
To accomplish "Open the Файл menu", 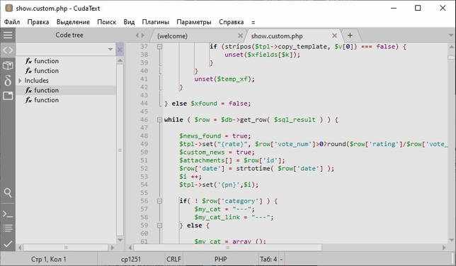I will pyautogui.click(x=12, y=22).
